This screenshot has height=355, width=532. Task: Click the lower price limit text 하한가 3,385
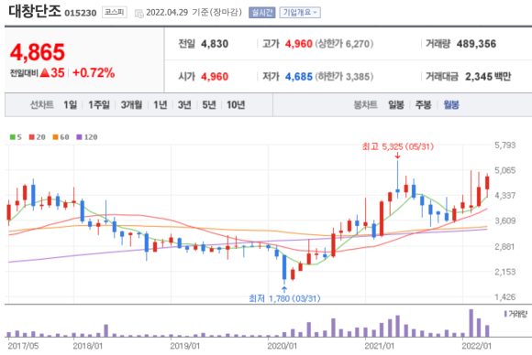click(344, 77)
